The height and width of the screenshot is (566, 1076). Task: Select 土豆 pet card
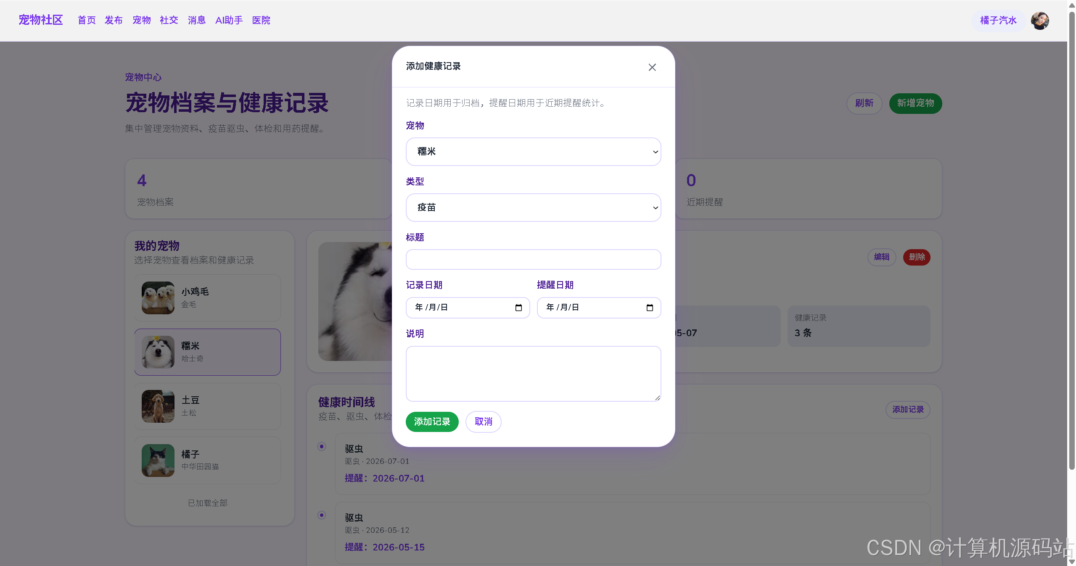pos(207,406)
